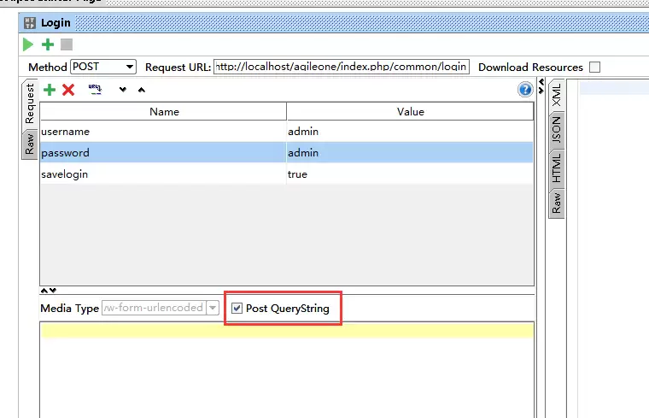Switch to the Raw request tab
The width and height of the screenshot is (649, 418).
click(29, 144)
